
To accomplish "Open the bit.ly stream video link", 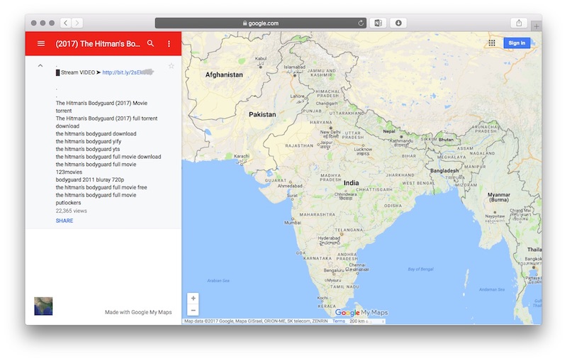I will (x=128, y=72).
